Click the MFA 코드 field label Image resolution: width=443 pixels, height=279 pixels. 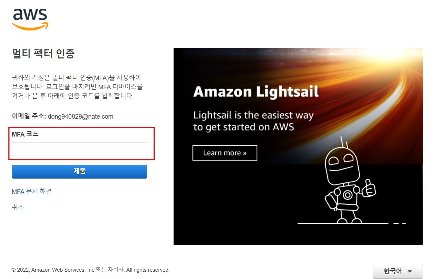pyautogui.click(x=25, y=134)
